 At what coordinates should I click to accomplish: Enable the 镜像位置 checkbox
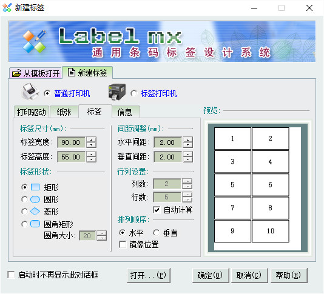(123, 245)
